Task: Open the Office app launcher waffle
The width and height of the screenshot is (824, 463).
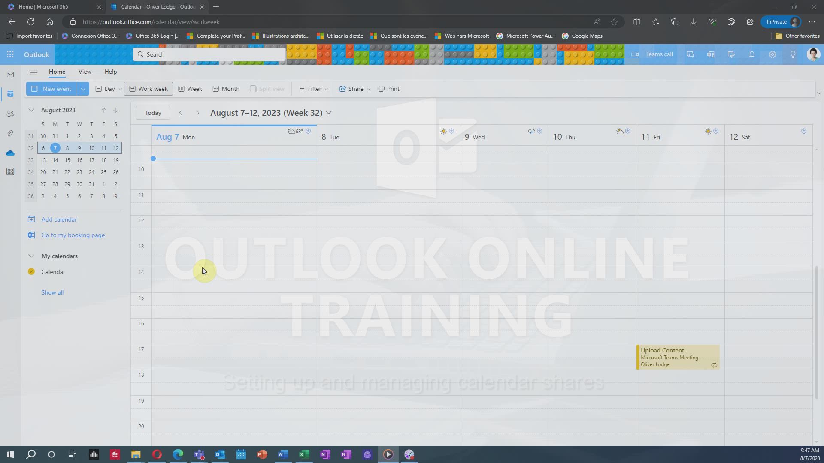Action: click(x=10, y=54)
